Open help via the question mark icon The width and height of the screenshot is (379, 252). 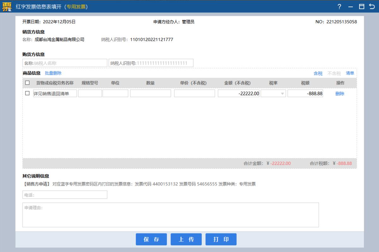coord(339,7)
